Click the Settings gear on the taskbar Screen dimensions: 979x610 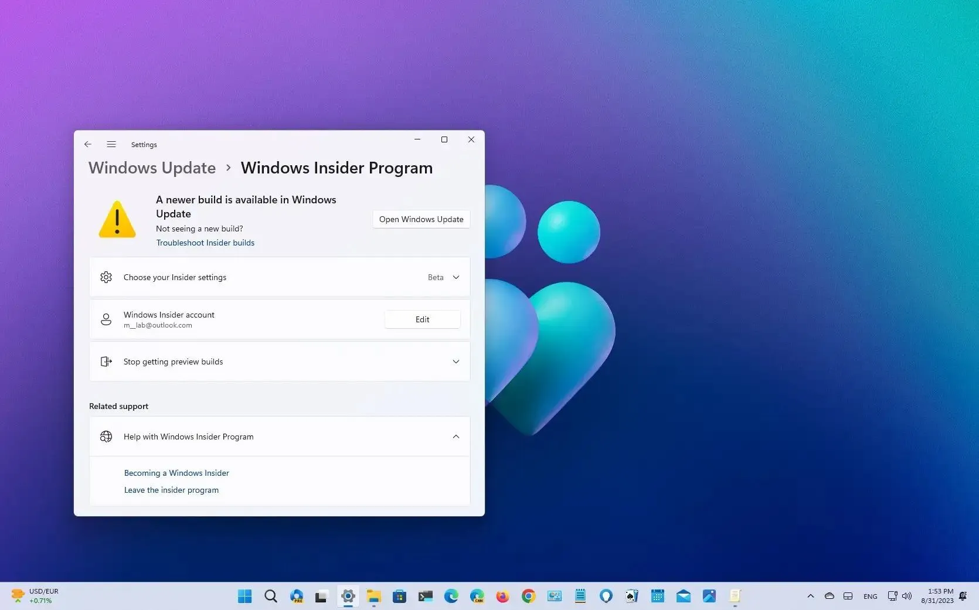(348, 597)
